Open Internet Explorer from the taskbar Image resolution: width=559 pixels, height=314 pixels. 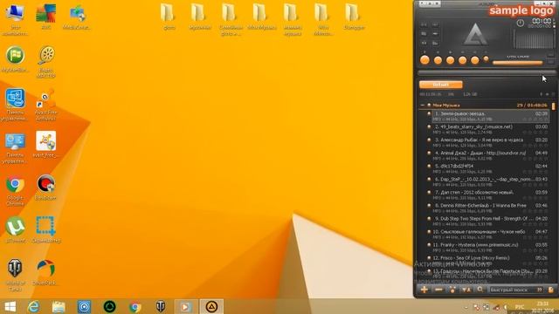34,306
